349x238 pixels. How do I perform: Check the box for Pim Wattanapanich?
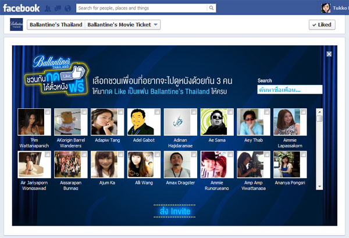click(48, 112)
